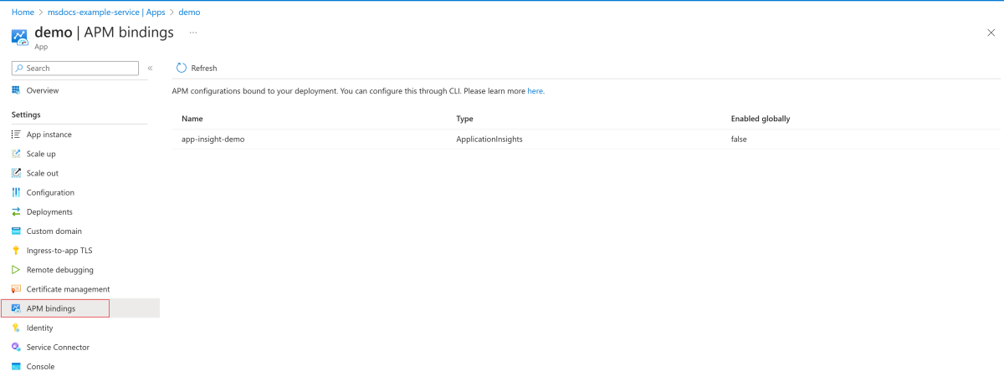Close the APM bindings pane
The height and width of the screenshot is (376, 1004).
(991, 33)
